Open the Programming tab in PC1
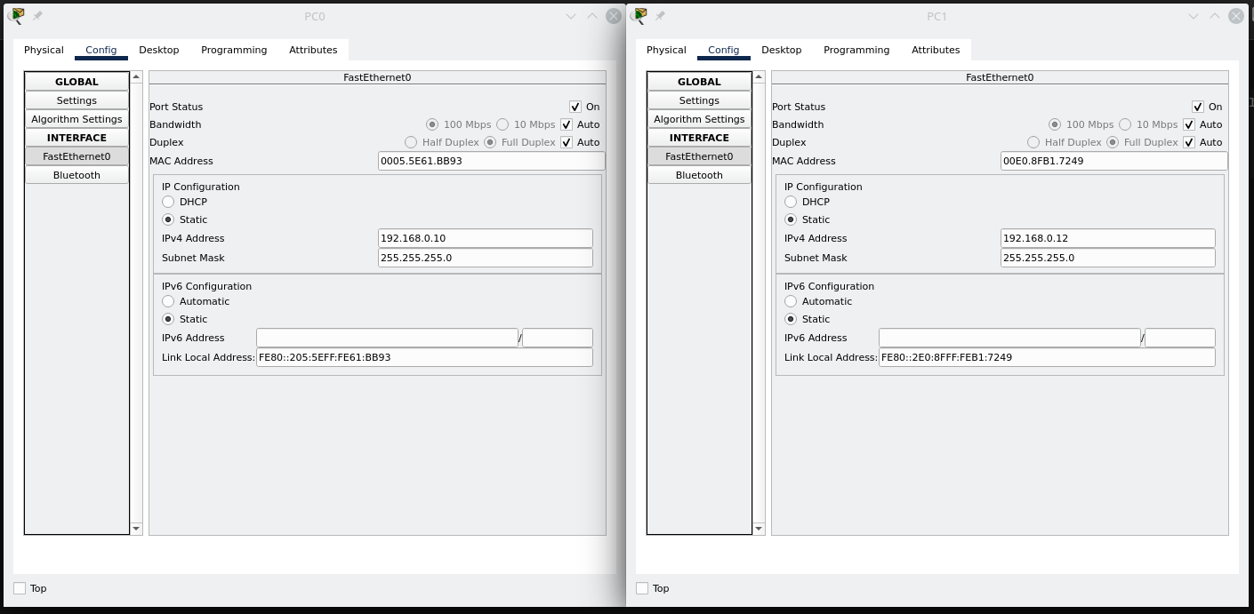The height and width of the screenshot is (614, 1254). pos(856,50)
